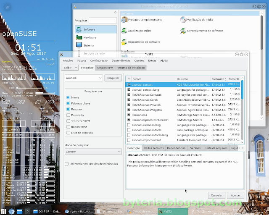Switch to Centro de controle taskbar entry
The image size is (269, 215).
click(141, 211)
